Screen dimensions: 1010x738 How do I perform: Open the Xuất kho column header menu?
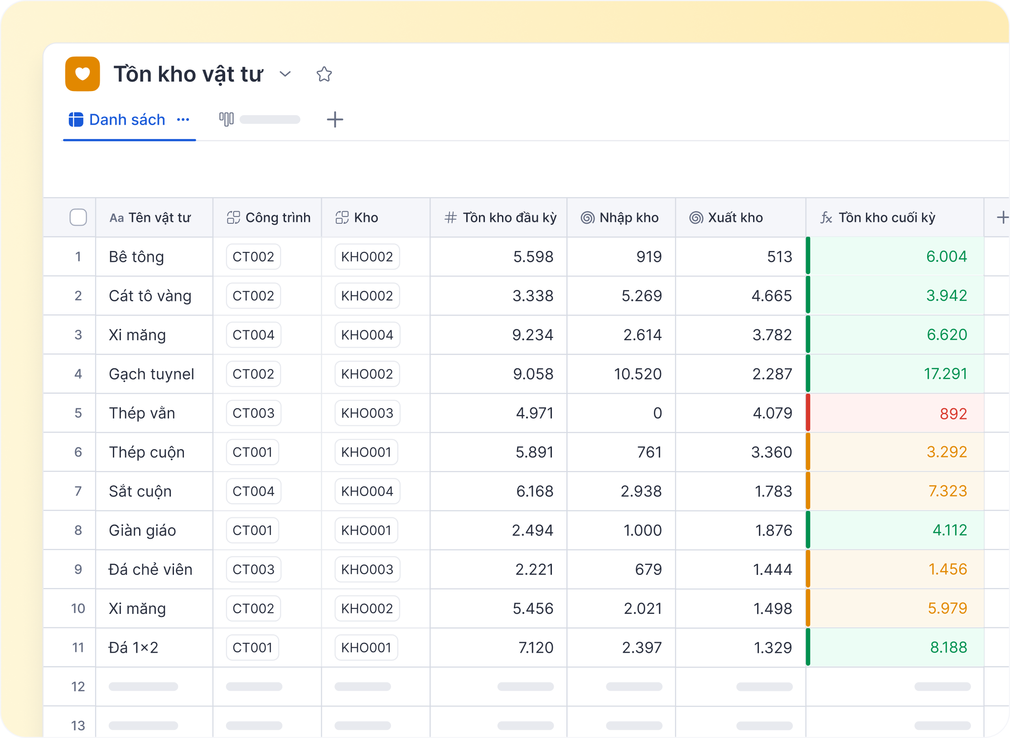[x=735, y=218]
